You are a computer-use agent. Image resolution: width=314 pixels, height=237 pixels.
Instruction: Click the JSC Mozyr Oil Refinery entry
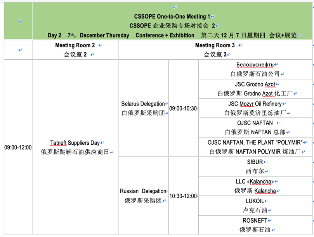(255, 104)
